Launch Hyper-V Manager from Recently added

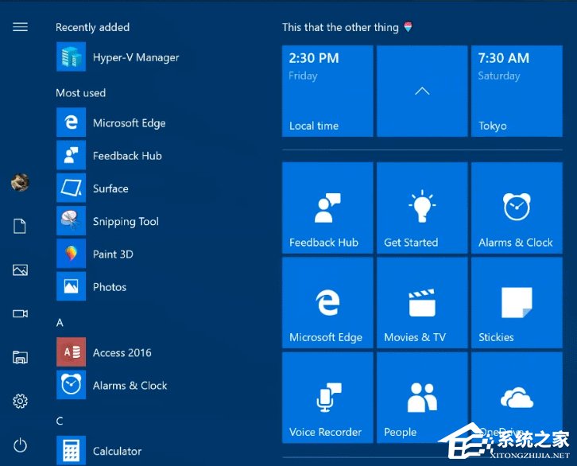pos(118,56)
